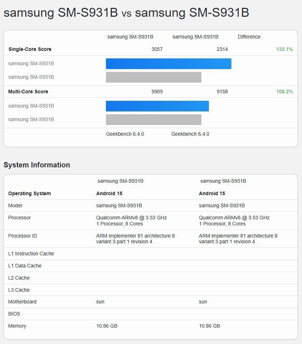Viewport: 302px width, 344px height.
Task: Click the L1 Instruction Cache label
Action: point(31,254)
